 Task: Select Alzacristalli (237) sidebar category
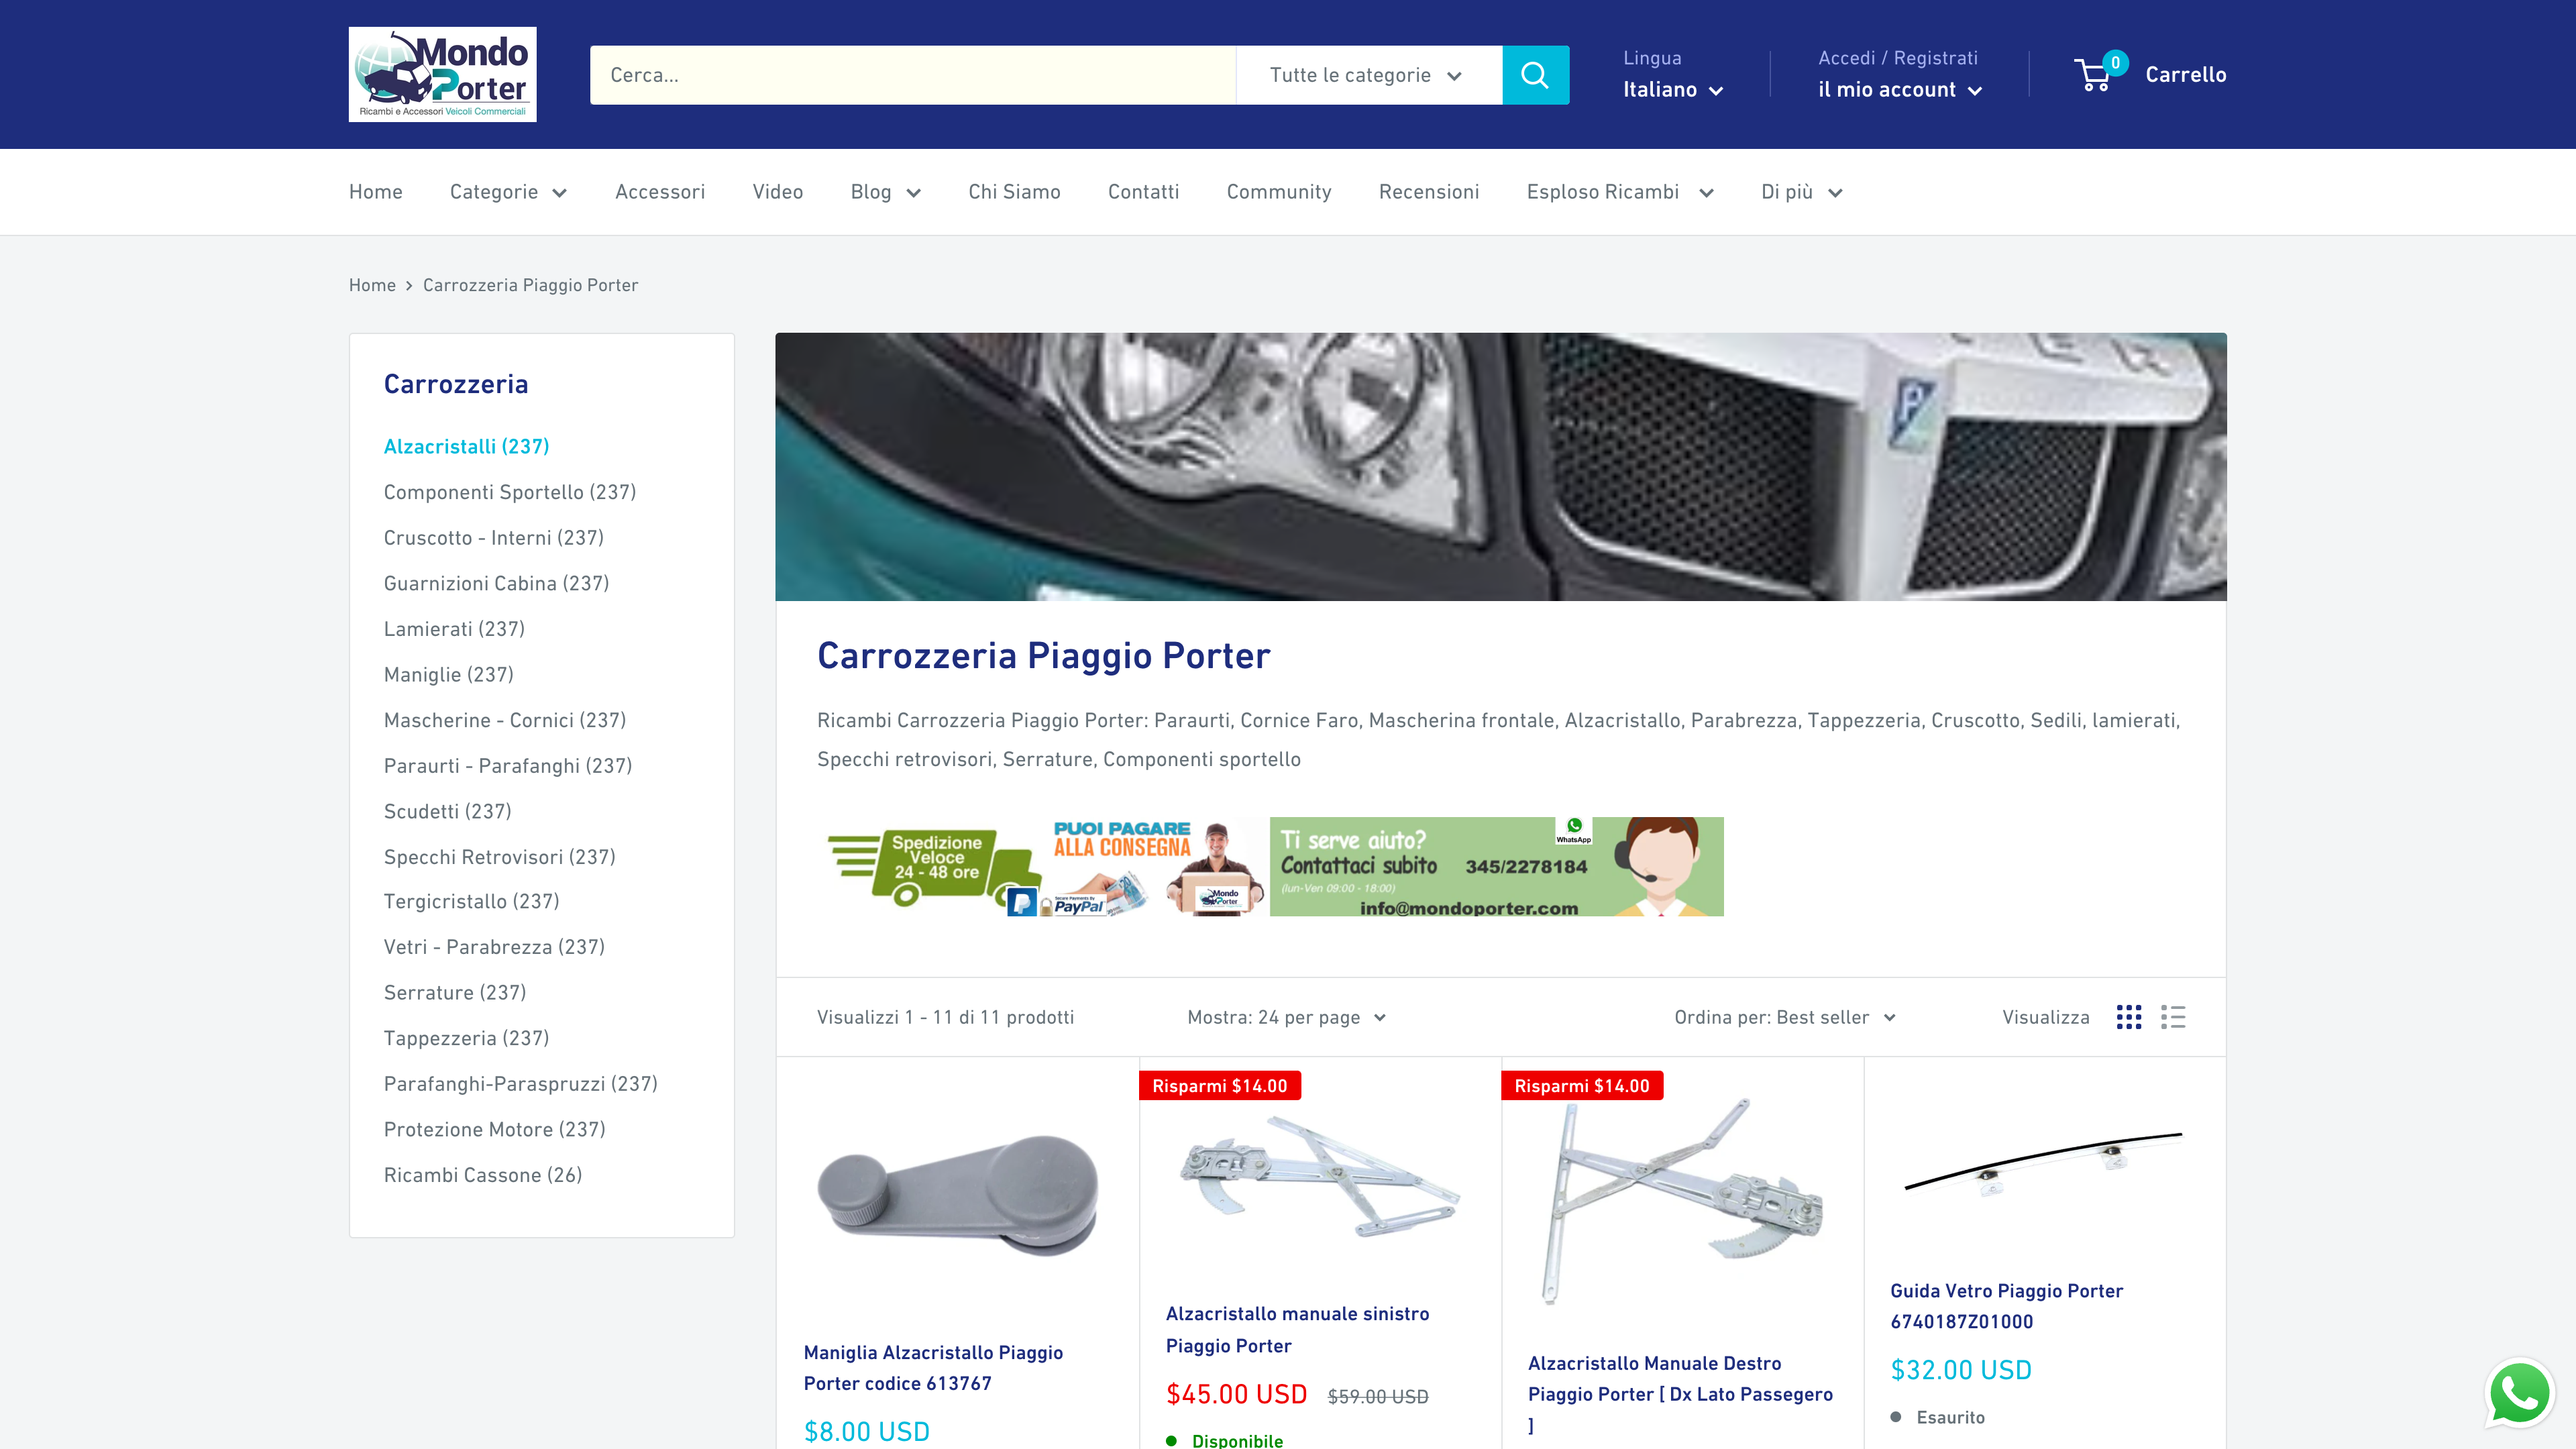coord(466,446)
